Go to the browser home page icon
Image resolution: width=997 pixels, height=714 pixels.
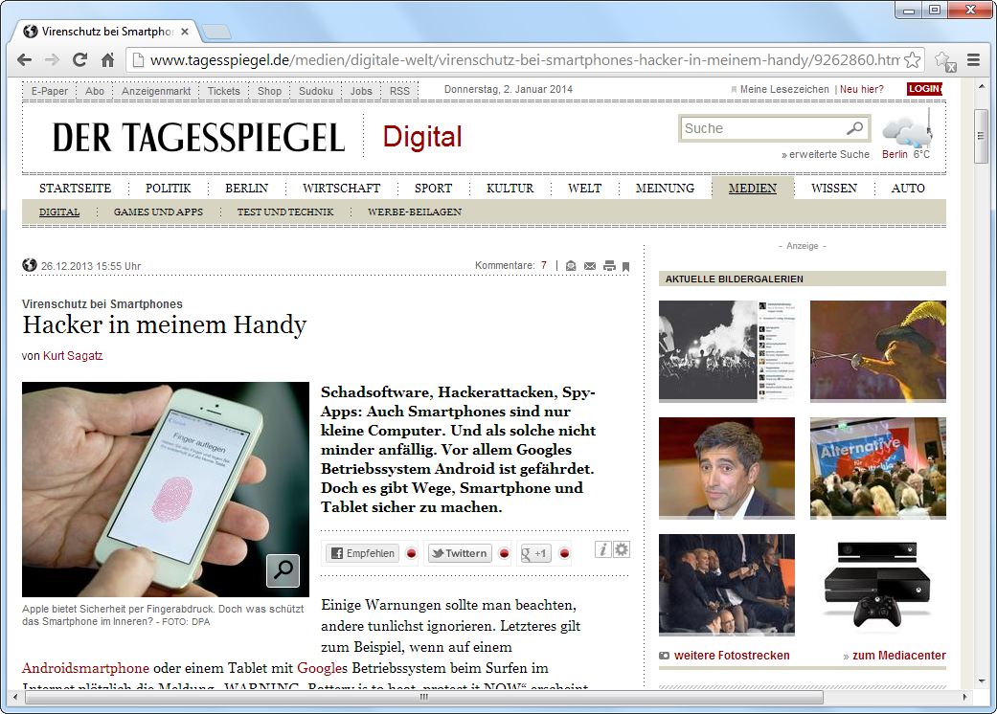click(107, 59)
